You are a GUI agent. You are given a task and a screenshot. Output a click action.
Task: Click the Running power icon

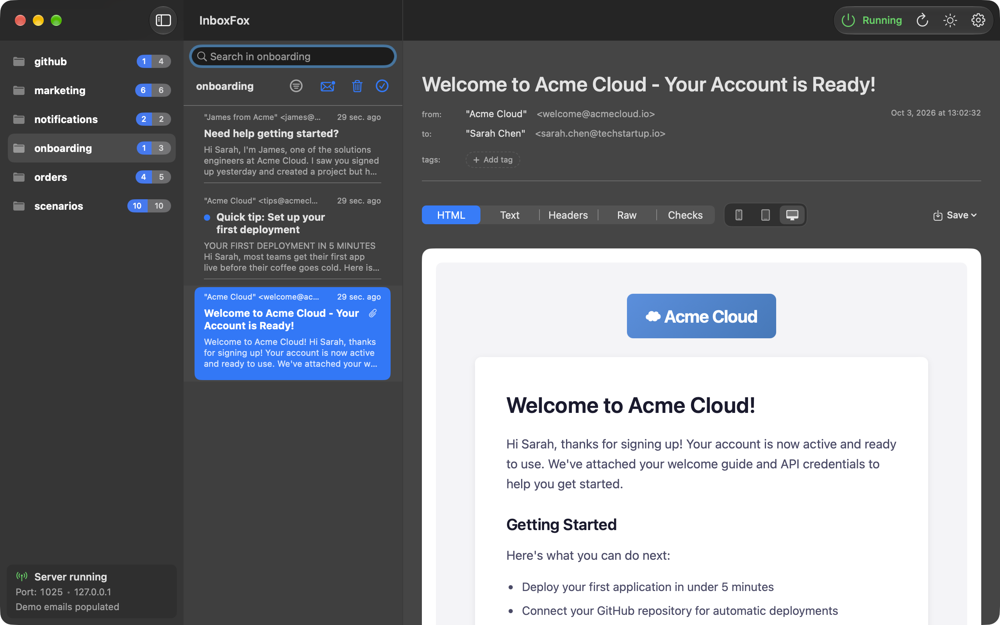pyautogui.click(x=848, y=20)
